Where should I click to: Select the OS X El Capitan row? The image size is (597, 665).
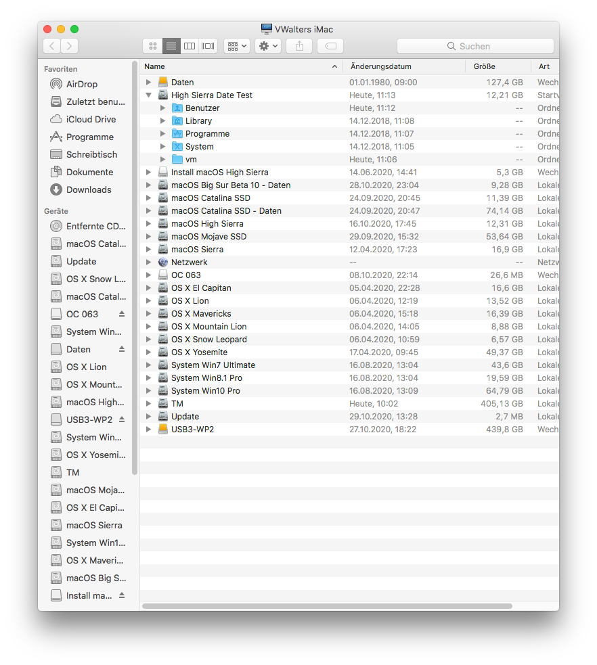[350, 288]
